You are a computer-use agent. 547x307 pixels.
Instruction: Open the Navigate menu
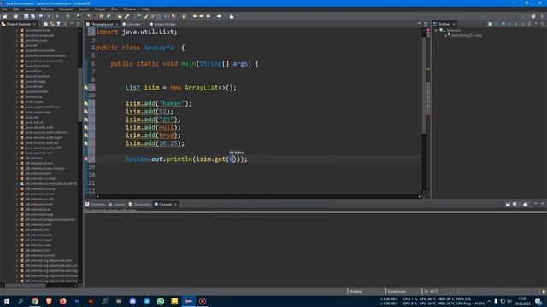coord(66,9)
